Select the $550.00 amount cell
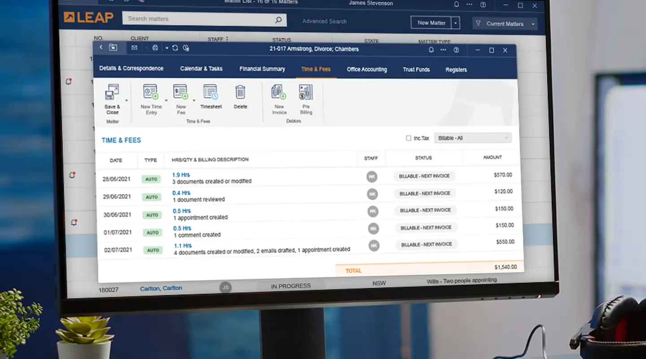The width and height of the screenshot is (646, 359). [505, 242]
